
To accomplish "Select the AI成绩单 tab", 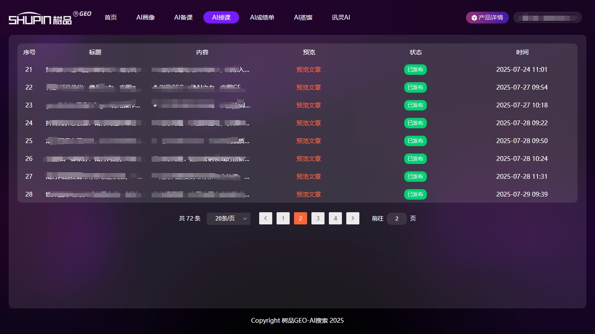I will coord(262,17).
